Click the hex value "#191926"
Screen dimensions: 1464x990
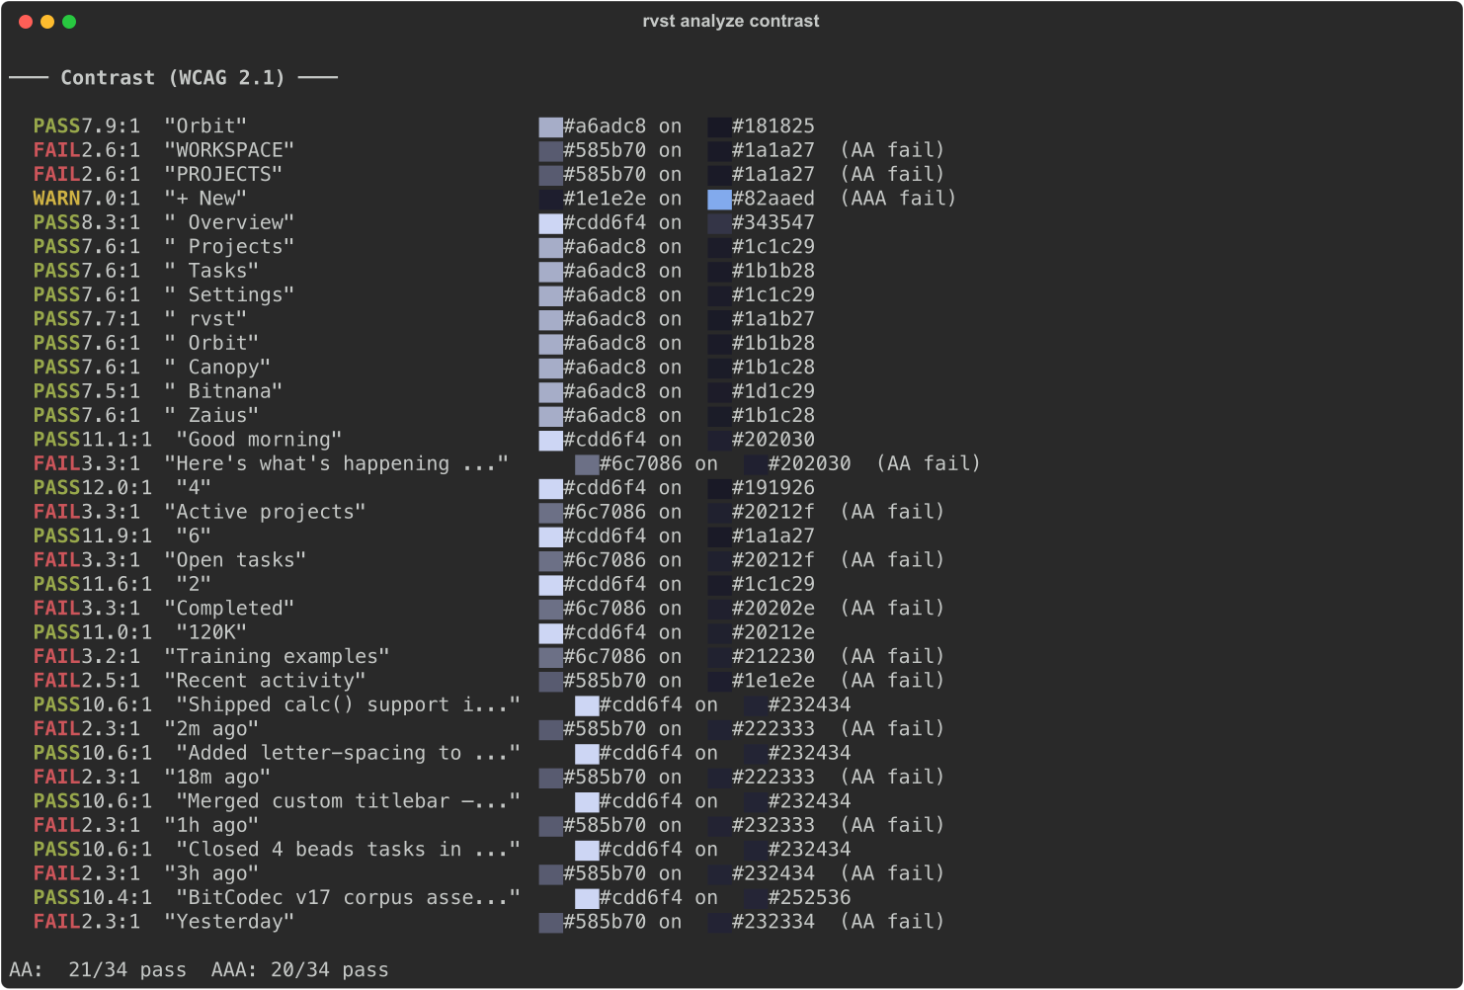click(773, 488)
